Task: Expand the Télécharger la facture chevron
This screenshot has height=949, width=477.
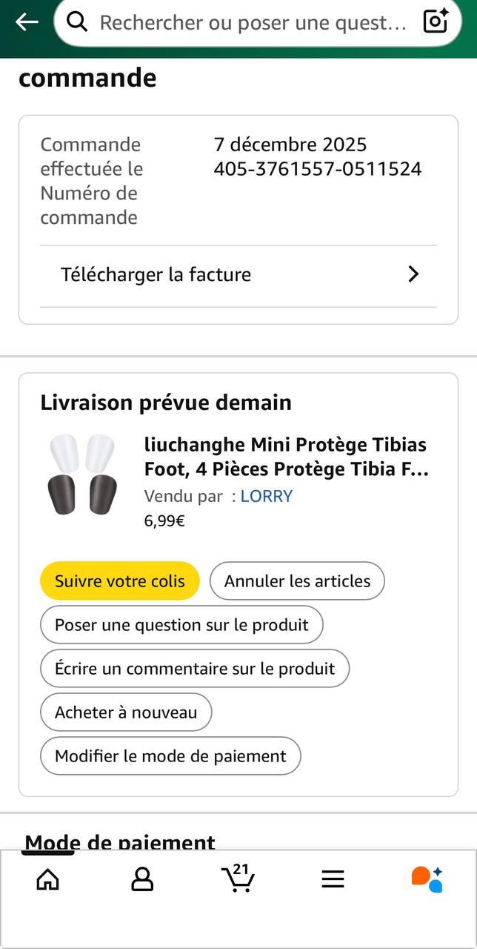Action: coord(414,274)
